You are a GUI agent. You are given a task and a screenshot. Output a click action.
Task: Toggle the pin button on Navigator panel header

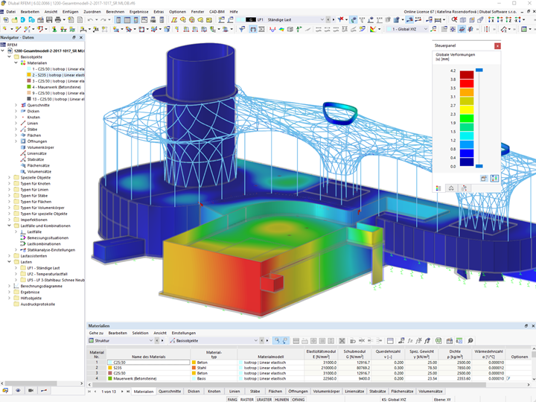point(74,37)
